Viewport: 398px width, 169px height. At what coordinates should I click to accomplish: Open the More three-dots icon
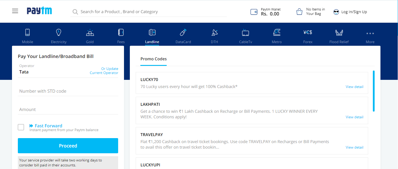coord(370,33)
